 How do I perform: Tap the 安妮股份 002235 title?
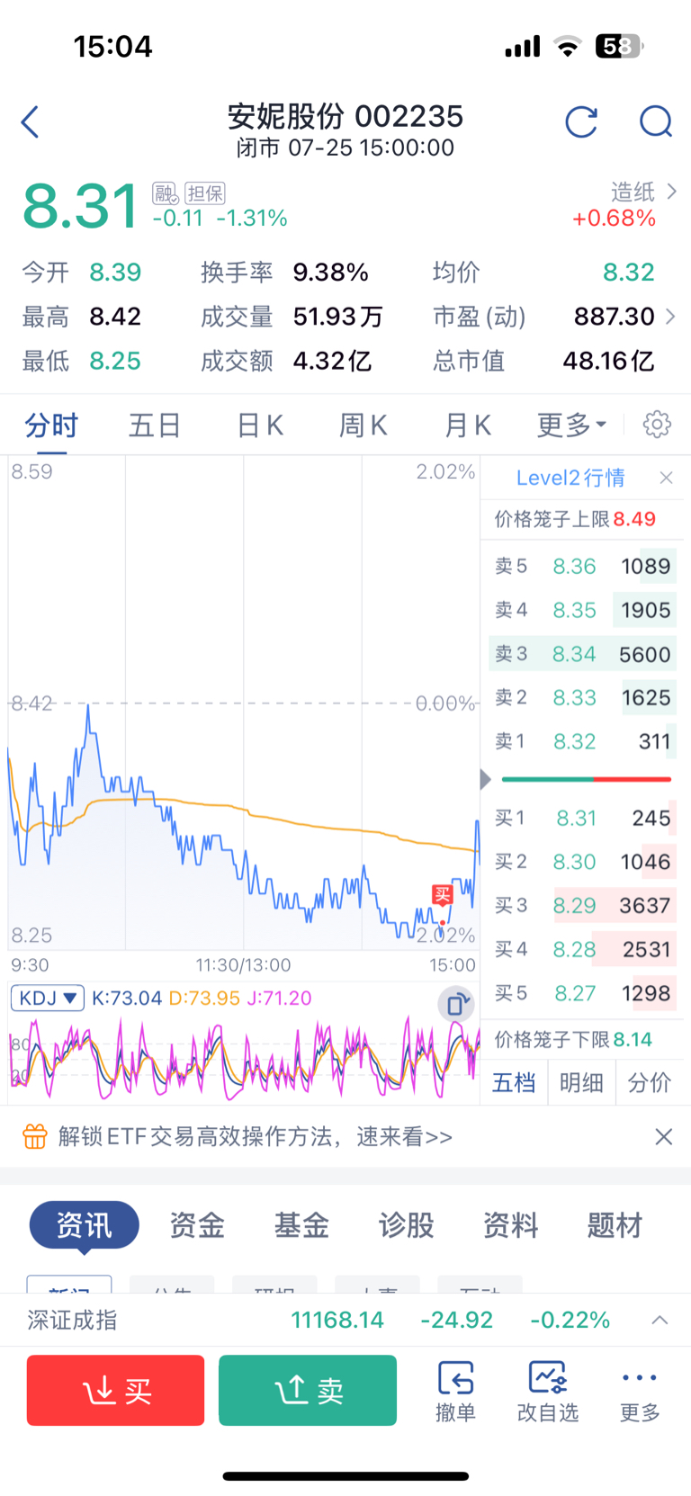tap(345, 116)
